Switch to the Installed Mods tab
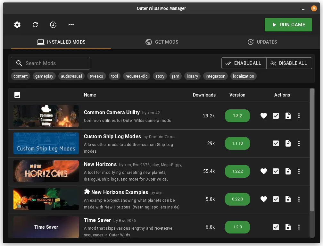 pos(61,42)
